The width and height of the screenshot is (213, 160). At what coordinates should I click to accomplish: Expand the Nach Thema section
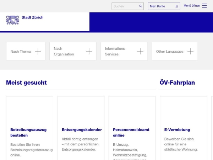coord(21,52)
